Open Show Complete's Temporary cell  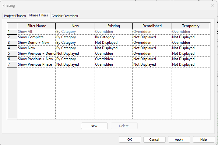(x=191, y=37)
